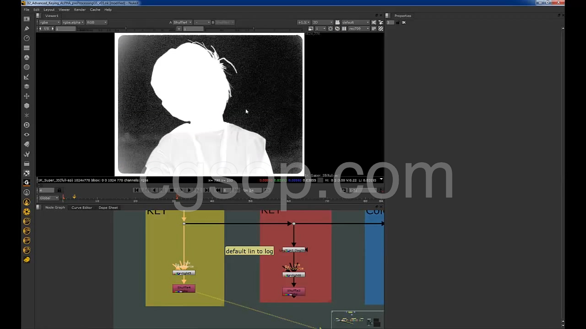Image resolution: width=586 pixels, height=329 pixels.
Task: Open the Cache menu
Action: [x=95, y=10]
